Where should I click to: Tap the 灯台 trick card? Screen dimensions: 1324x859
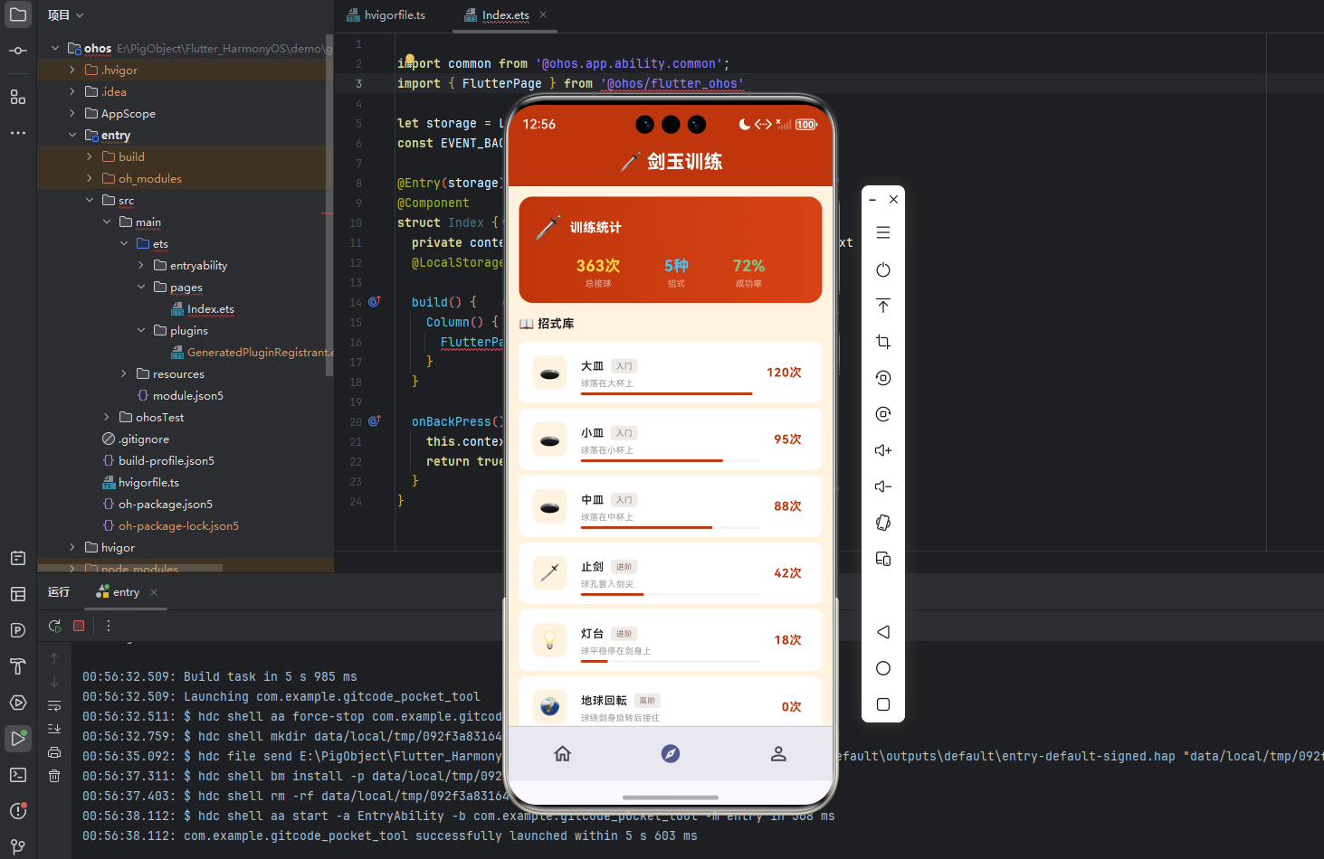click(x=671, y=640)
